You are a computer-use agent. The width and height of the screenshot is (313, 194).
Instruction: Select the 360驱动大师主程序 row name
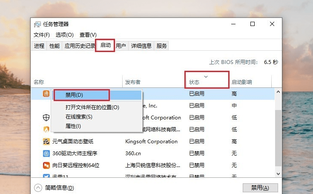pos(75,153)
